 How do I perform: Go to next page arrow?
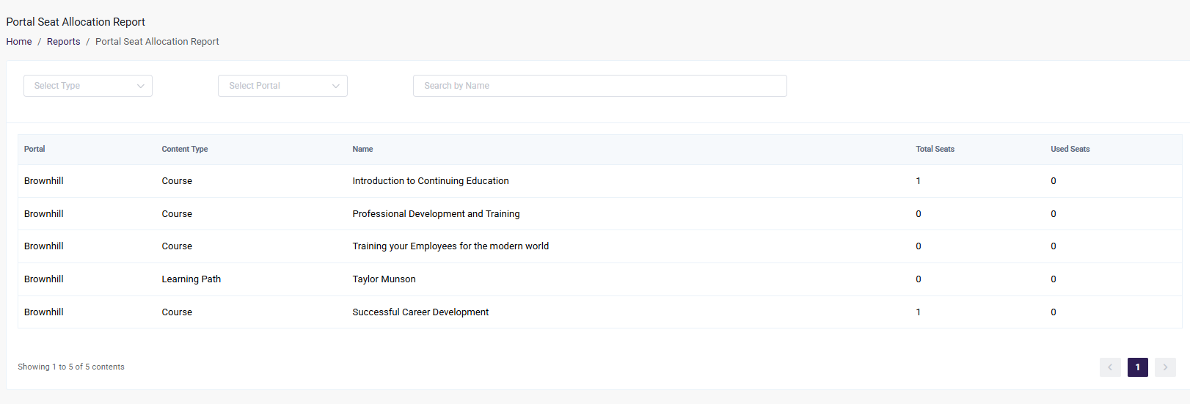point(1165,367)
